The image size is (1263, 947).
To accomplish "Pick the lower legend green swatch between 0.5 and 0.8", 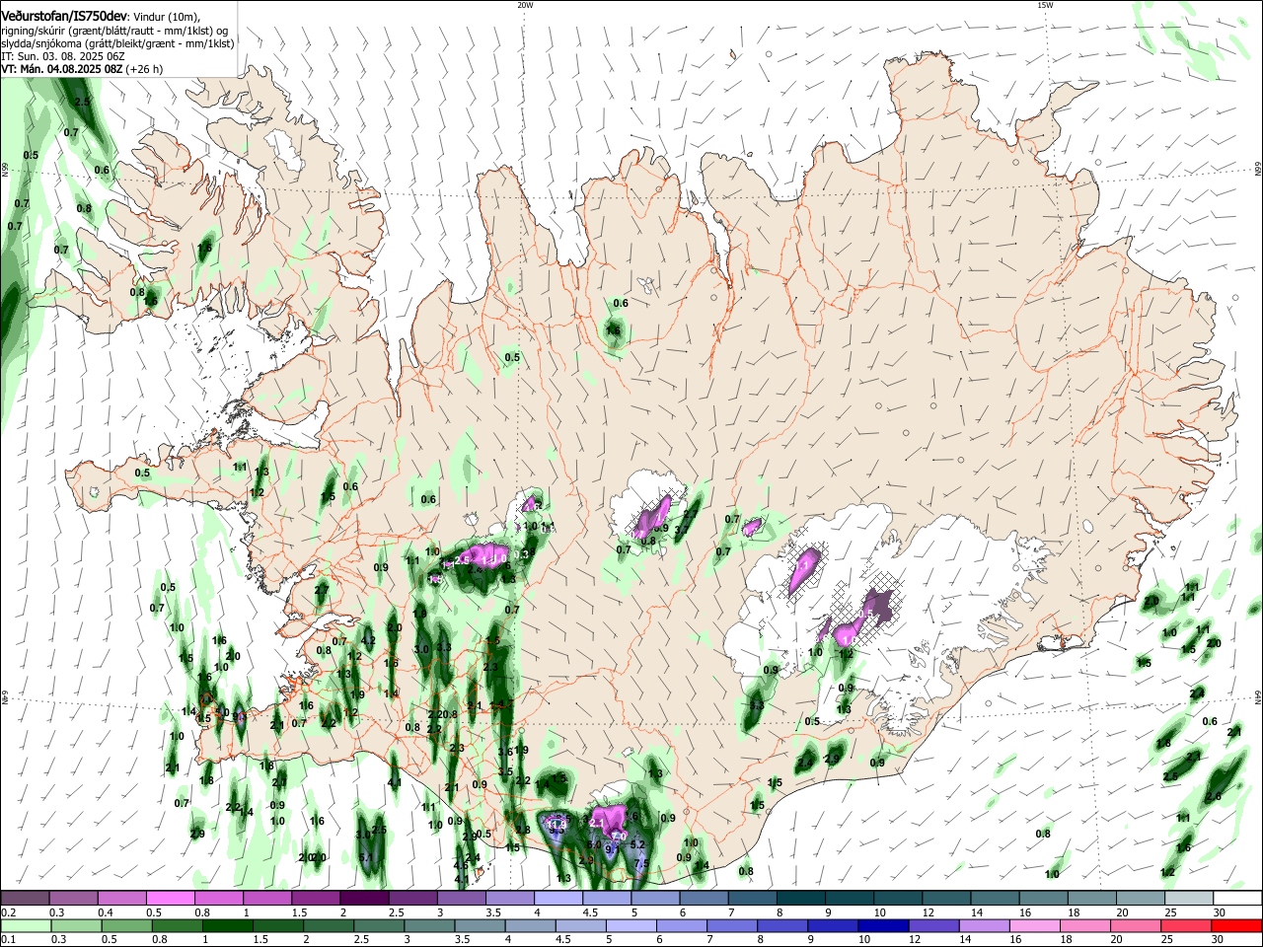I will click(x=126, y=926).
